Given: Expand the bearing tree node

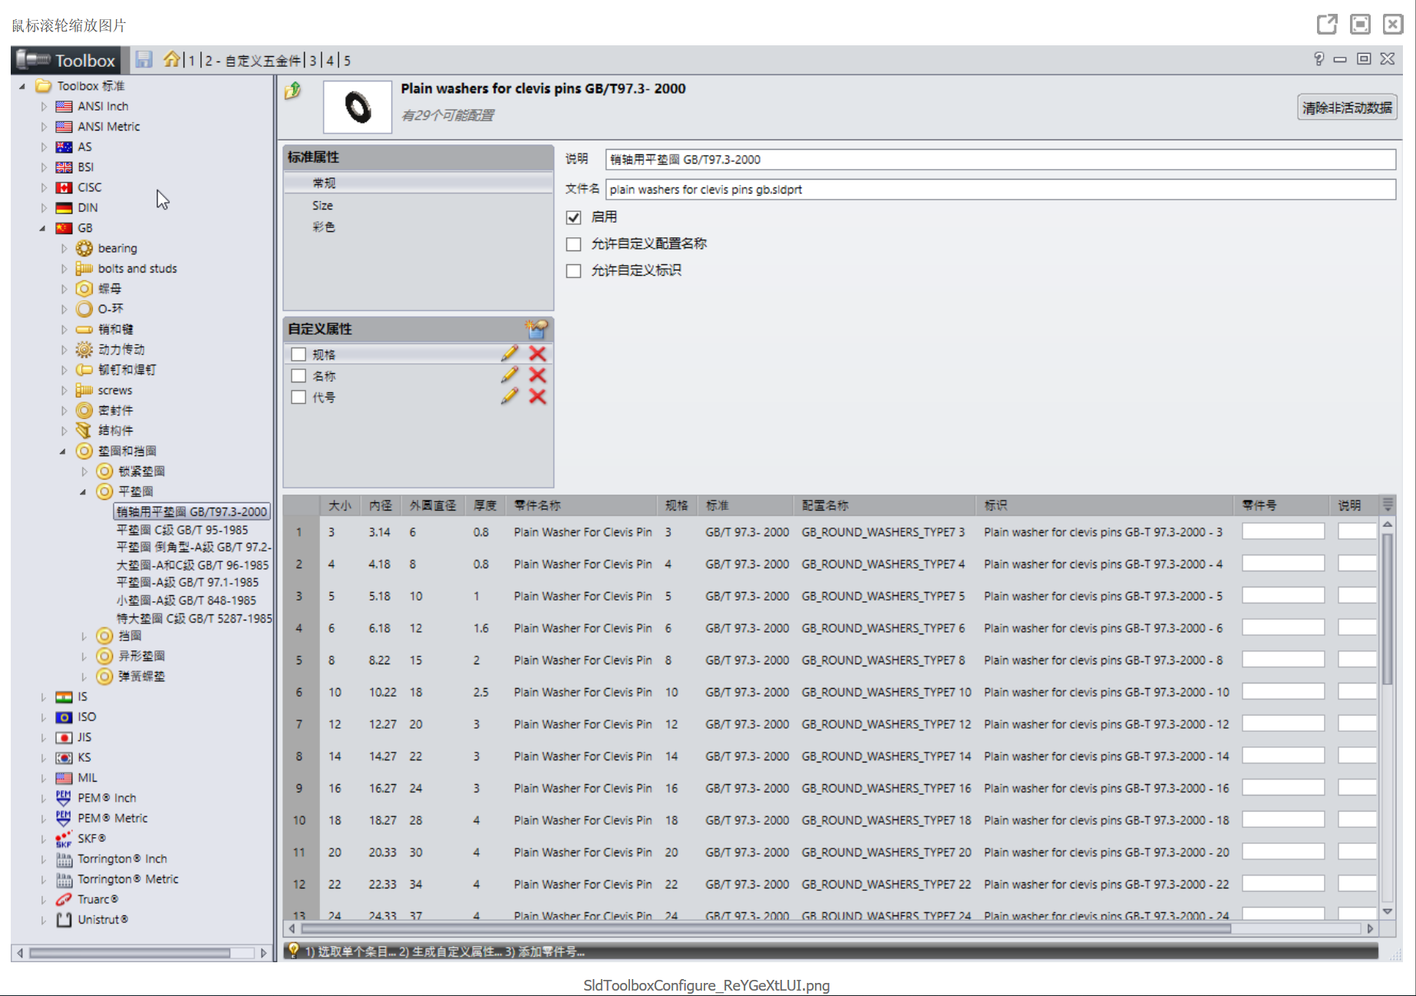Looking at the screenshot, I should click(x=64, y=248).
